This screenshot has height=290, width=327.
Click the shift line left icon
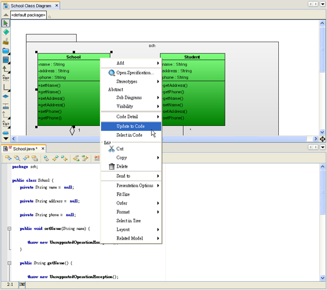click(76, 159)
